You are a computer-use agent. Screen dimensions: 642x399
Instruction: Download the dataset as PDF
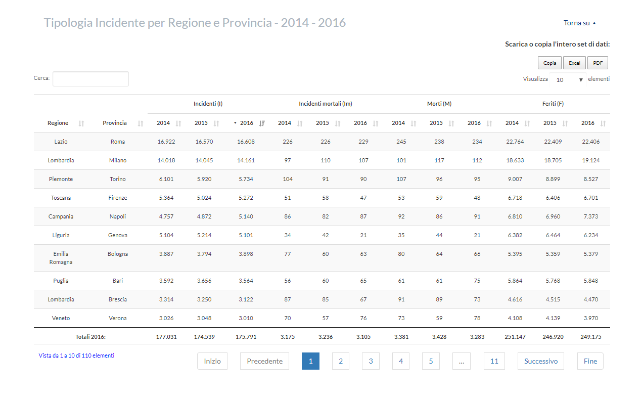point(598,63)
